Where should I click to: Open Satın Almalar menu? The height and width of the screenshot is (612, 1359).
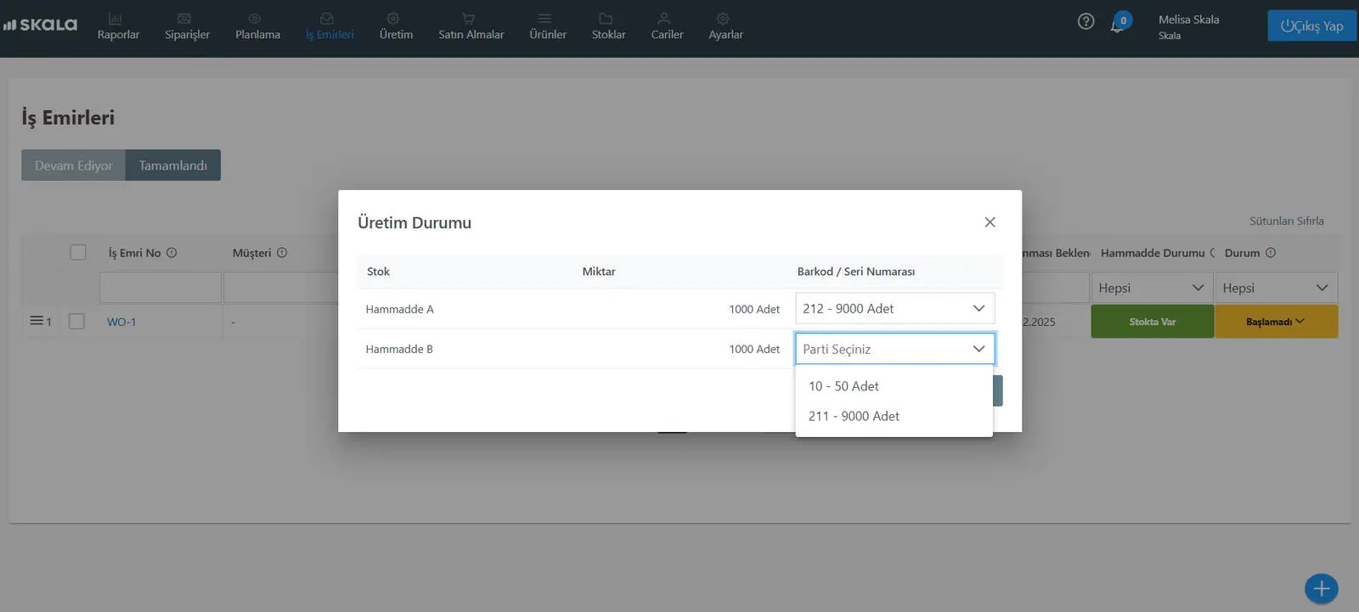coord(471,26)
